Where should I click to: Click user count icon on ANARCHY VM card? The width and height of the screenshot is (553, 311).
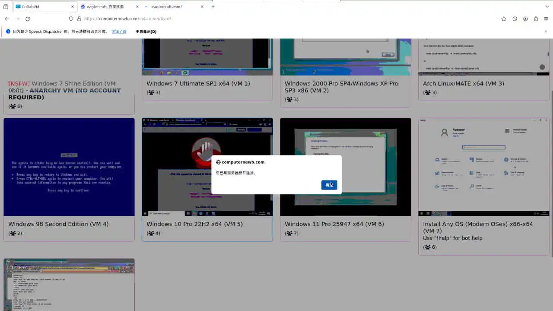tap(13, 106)
